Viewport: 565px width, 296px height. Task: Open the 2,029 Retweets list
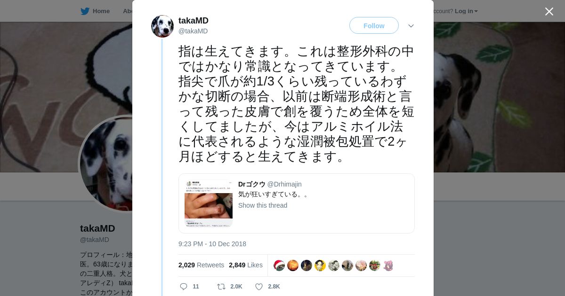pos(201,265)
